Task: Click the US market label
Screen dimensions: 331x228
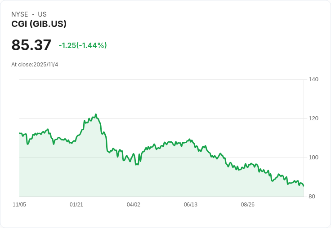Action: coord(42,14)
